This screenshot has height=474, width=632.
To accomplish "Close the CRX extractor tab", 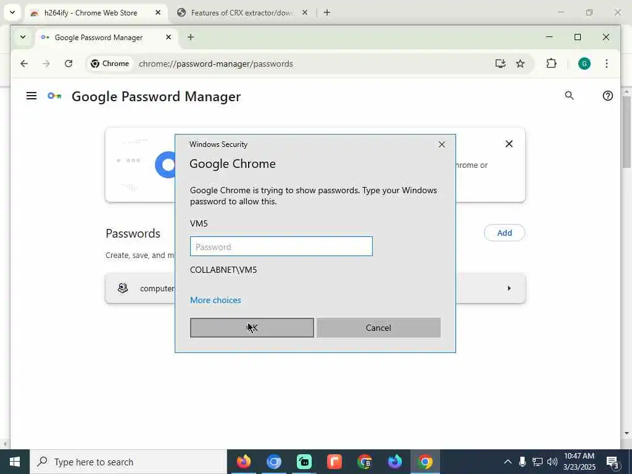I will (305, 12).
